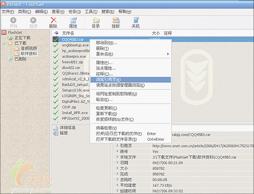Click the status column header icon
This screenshot has width=254, height=194.
(x=56, y=33)
